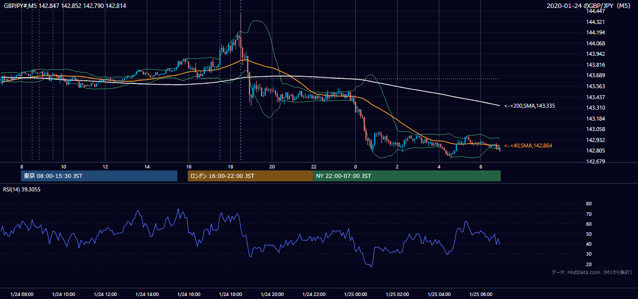This screenshot has height=299, width=638.
Task: Click the 1/25 04:00 time label
Action: [x=439, y=295]
